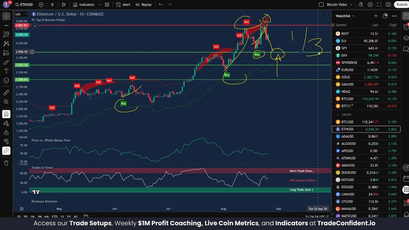Screen dimensions: 409x230
Task: Create an Alert
Action: (x=123, y=4)
